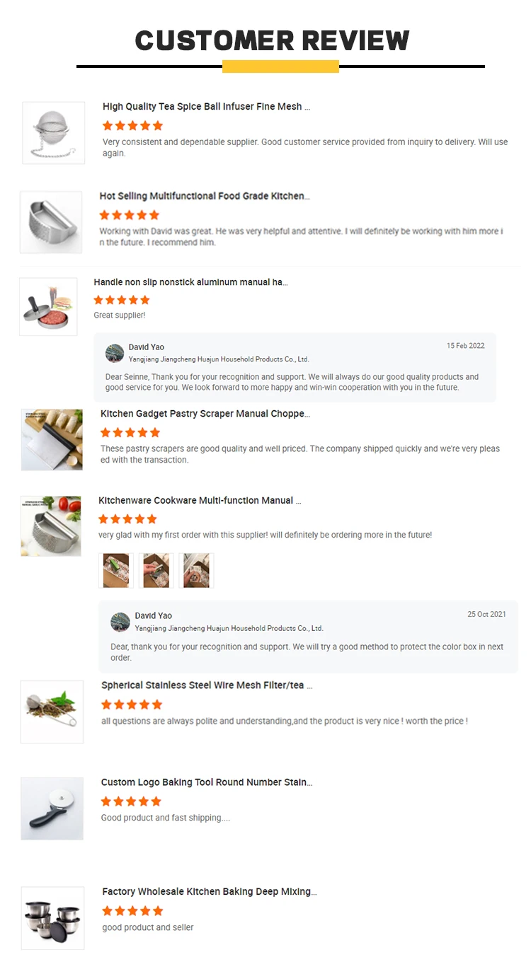Viewport: 531px width, 962px height.
Task: View the first customer-uploaded review photo
Action: [x=116, y=570]
